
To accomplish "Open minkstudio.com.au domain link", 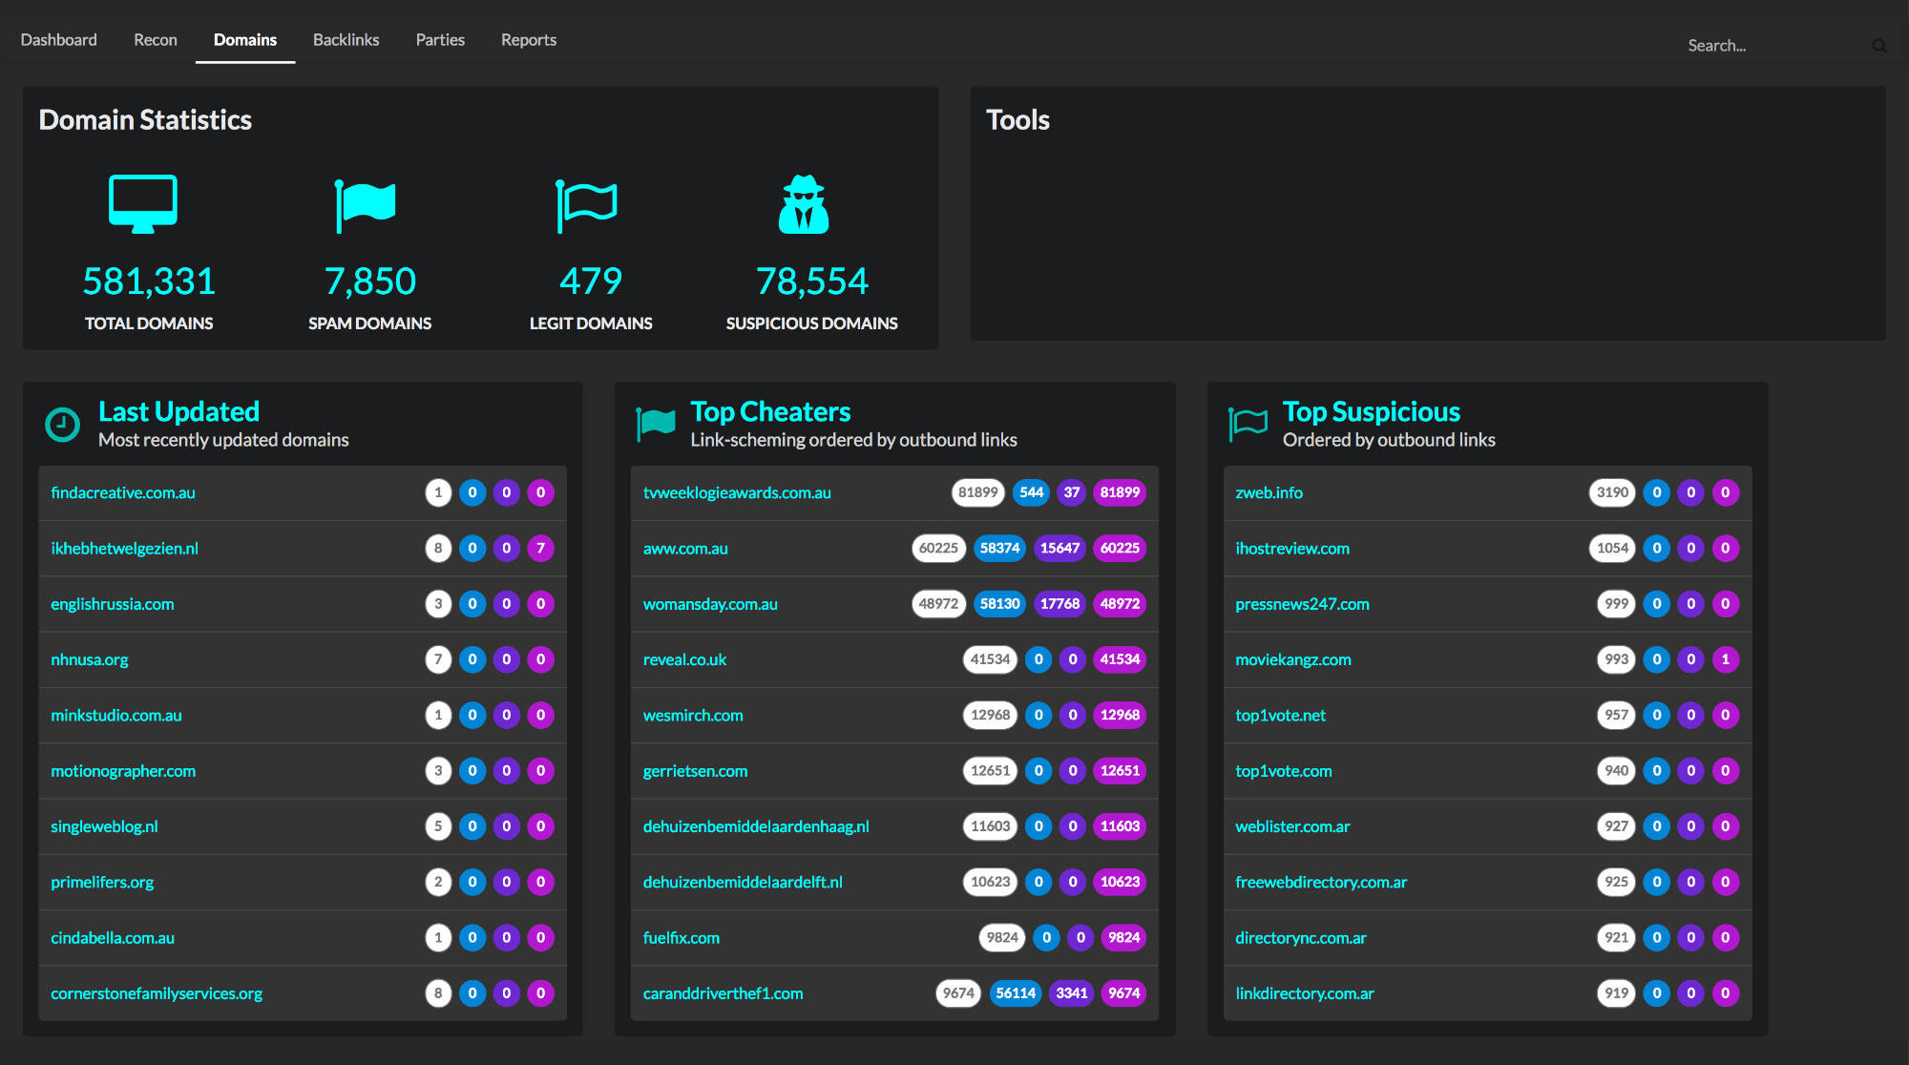I will coord(116,716).
